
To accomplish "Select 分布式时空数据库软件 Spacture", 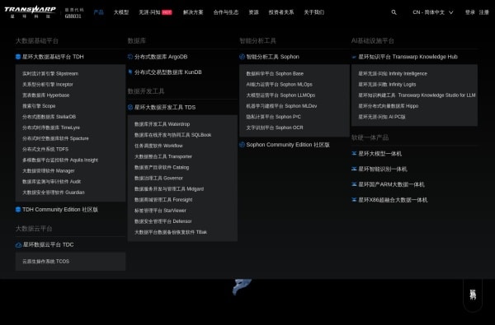I will pos(55,138).
